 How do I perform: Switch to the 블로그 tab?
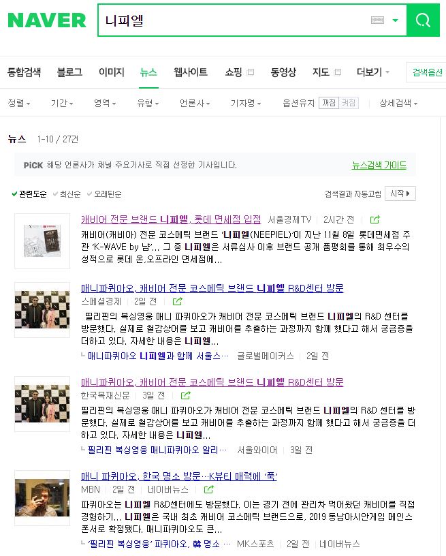[69, 72]
